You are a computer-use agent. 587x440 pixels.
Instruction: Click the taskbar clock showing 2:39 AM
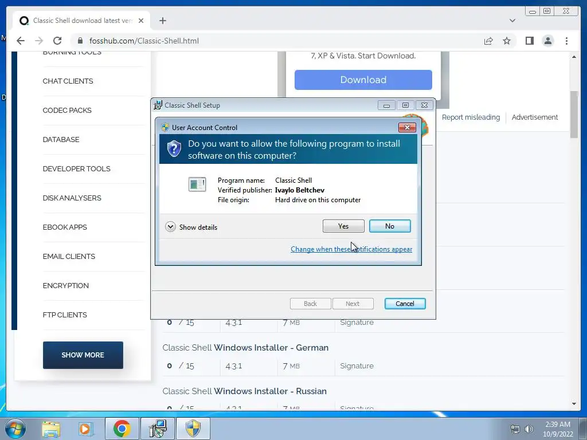pos(558,429)
